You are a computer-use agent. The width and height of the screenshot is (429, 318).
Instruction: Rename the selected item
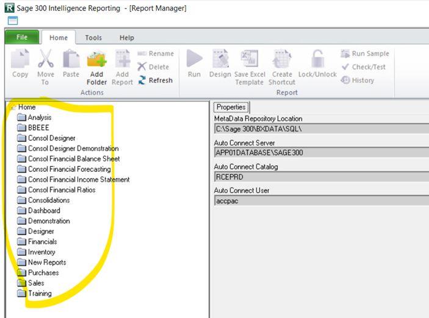point(156,54)
